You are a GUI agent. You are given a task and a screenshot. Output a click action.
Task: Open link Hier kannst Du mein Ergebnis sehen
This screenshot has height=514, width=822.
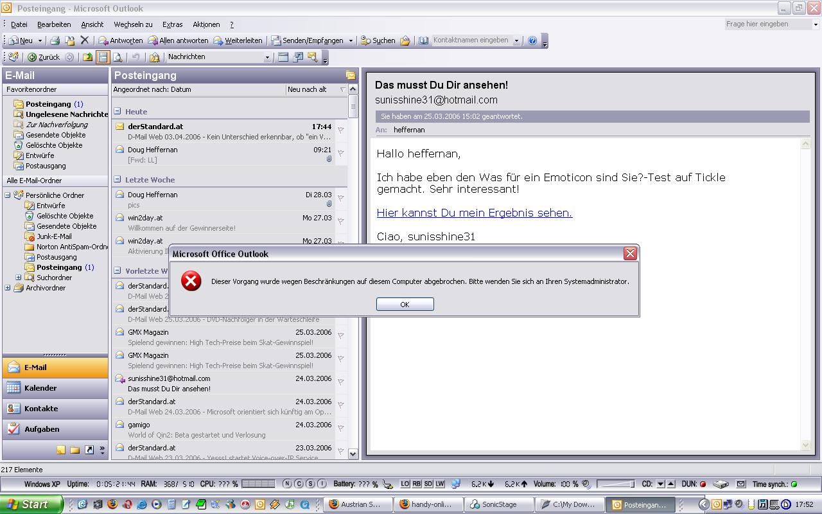pos(475,213)
